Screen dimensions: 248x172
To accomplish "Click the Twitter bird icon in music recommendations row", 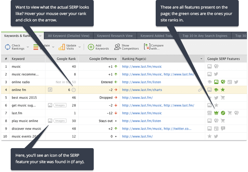I will [x=216, y=74].
